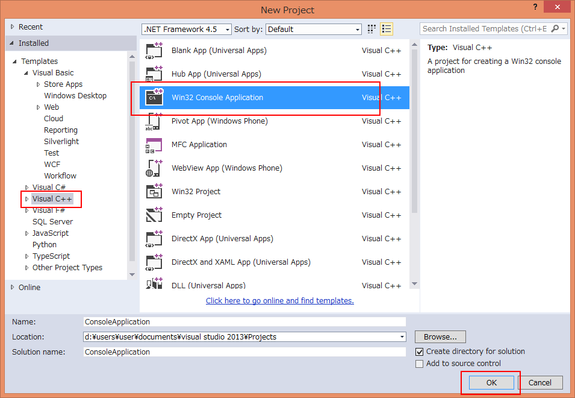Viewport: 575px width, 398px height.
Task: Click the template list scrollbar thumb
Action: tap(414, 131)
